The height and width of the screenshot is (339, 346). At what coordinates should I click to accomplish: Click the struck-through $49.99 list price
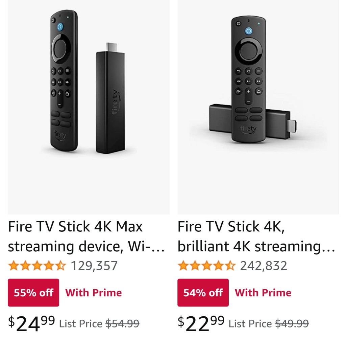[292, 324]
